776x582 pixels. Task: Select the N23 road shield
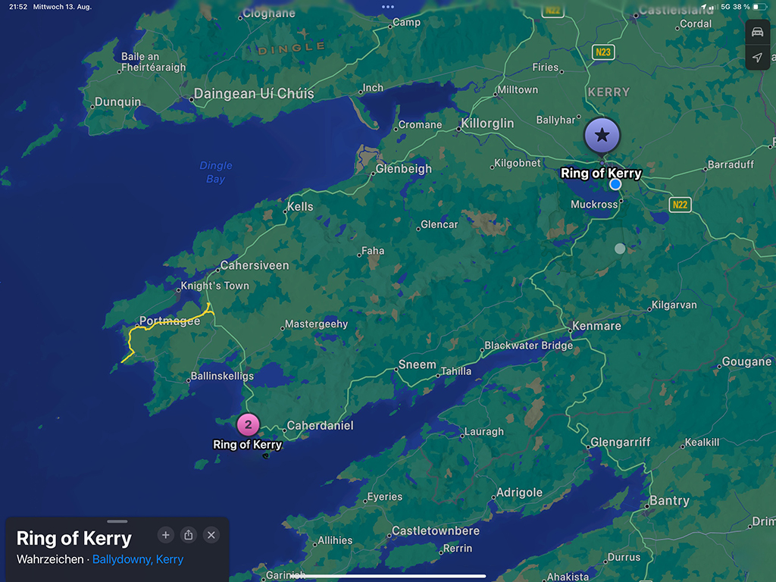pos(603,52)
